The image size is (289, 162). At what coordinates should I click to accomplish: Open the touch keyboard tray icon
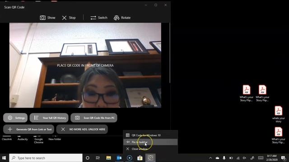(x=261, y=158)
